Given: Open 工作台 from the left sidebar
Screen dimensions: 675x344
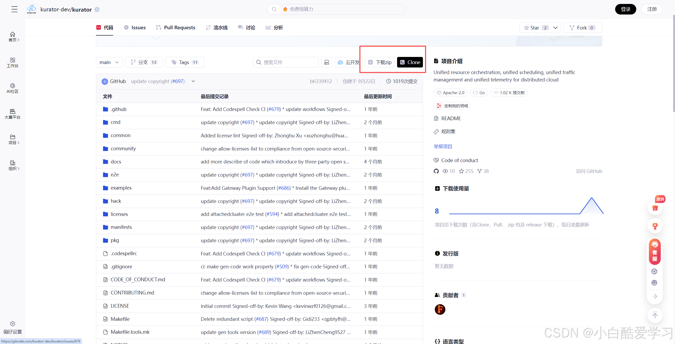Looking at the screenshot, I should (x=12, y=62).
